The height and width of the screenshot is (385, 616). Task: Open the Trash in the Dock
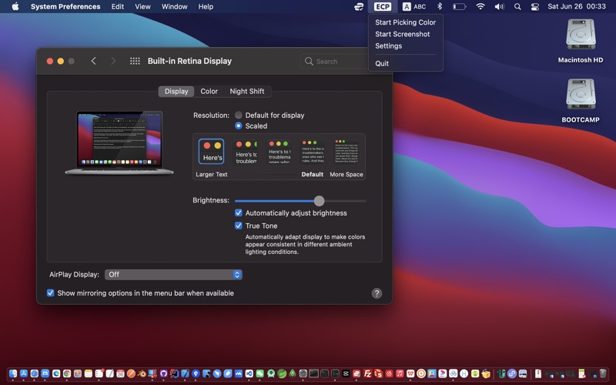click(x=603, y=373)
